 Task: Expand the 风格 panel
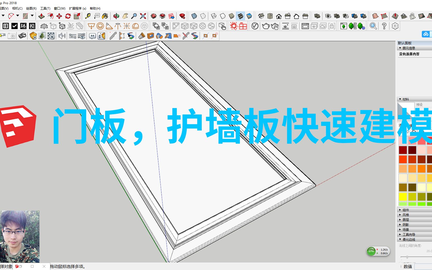pos(405,215)
